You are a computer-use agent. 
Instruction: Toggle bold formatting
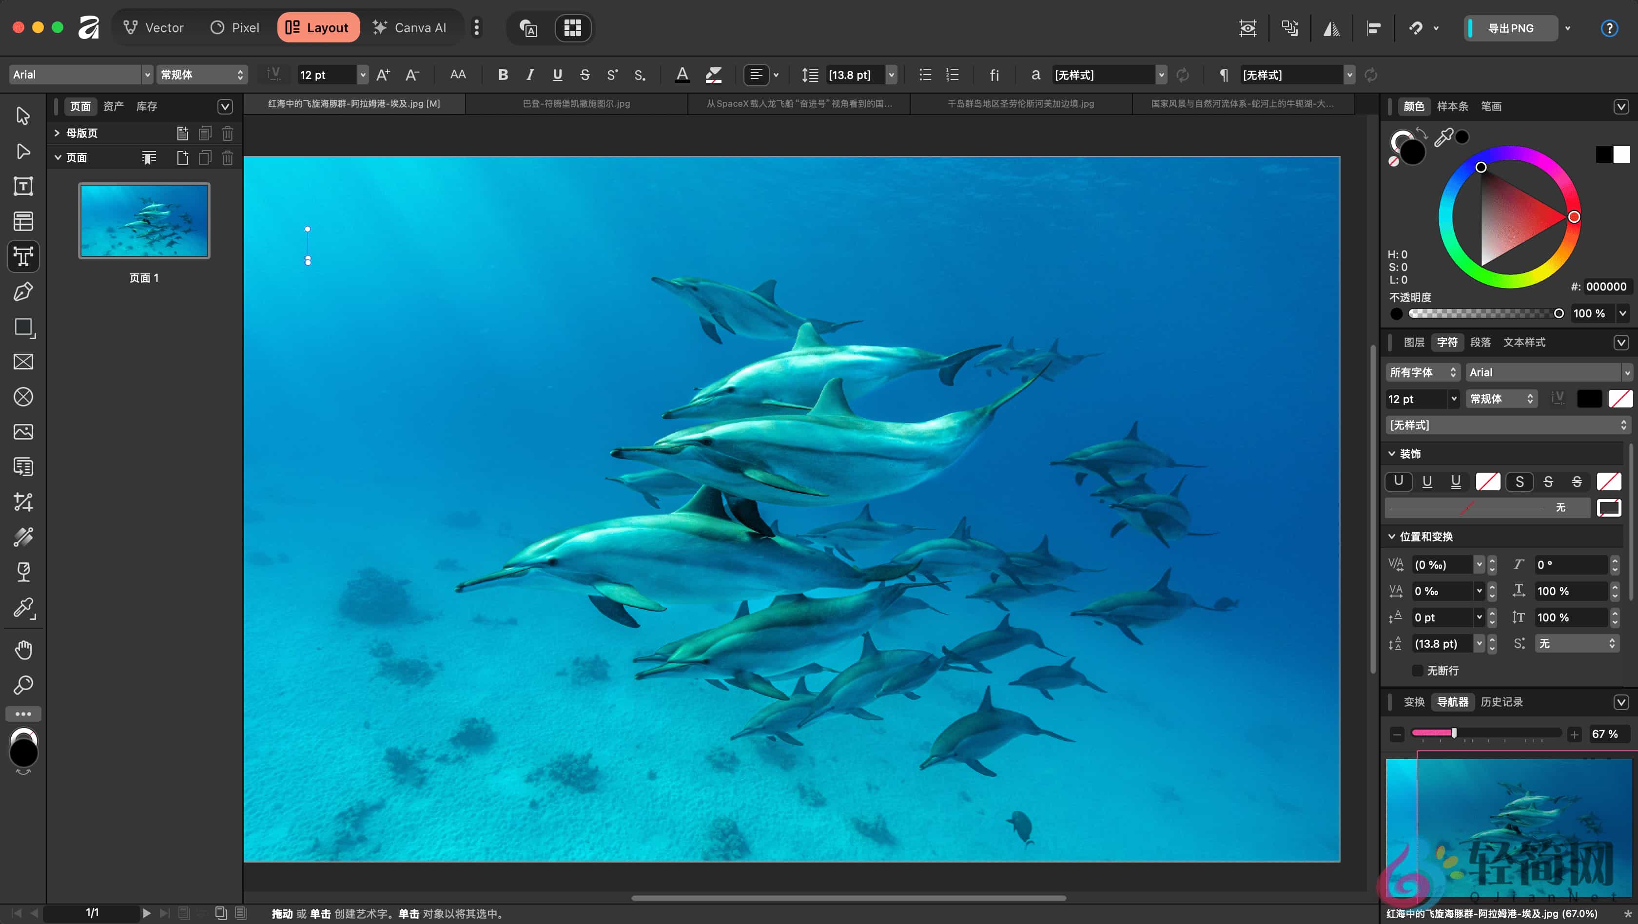503,75
